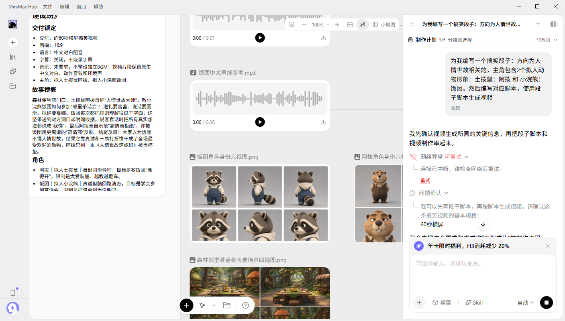Open the 制作计划 production plan
This screenshot has height=321, width=565.
426,40
